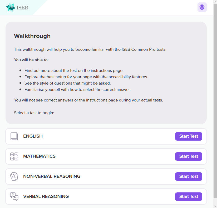Select the NON-VERBAL REASONING row label
This screenshot has width=217, height=208.
(52, 177)
